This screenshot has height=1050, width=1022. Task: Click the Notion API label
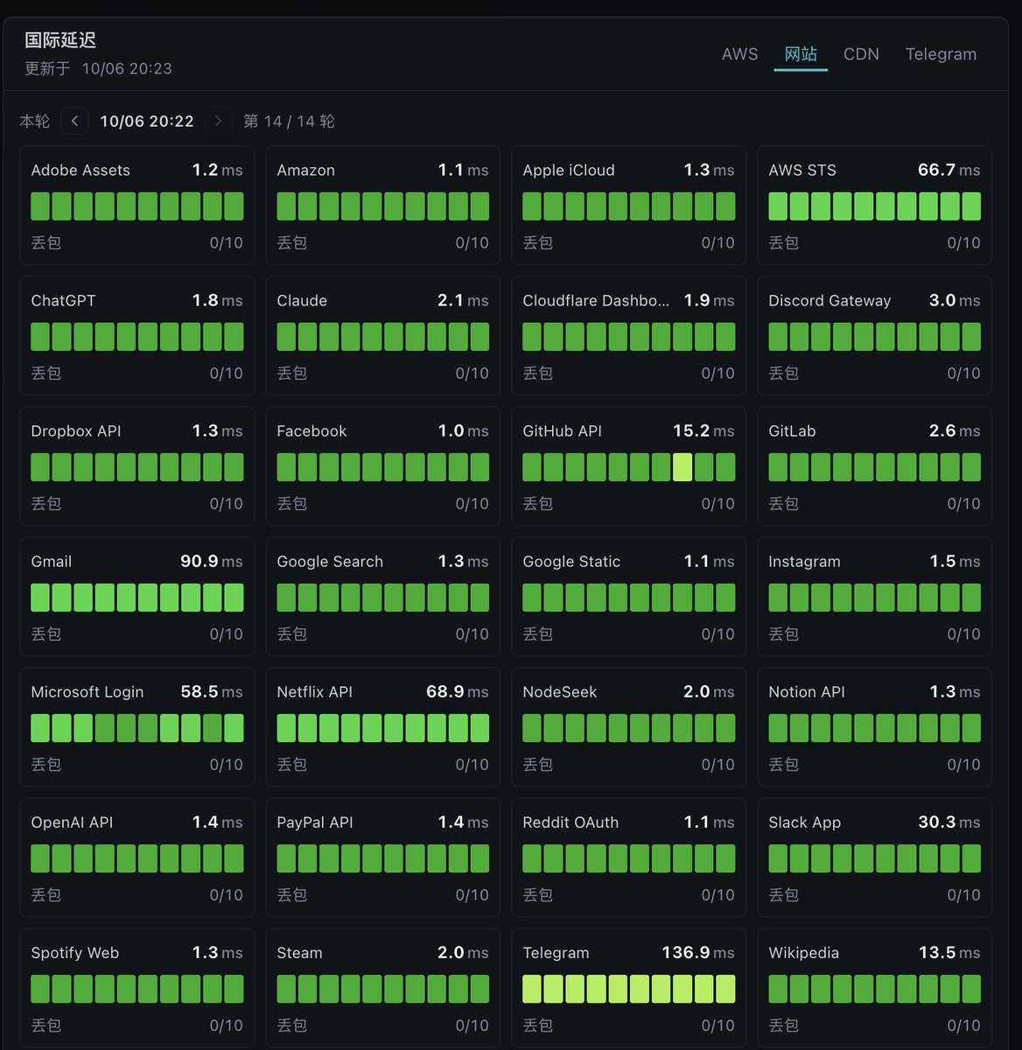pyautogui.click(x=807, y=692)
